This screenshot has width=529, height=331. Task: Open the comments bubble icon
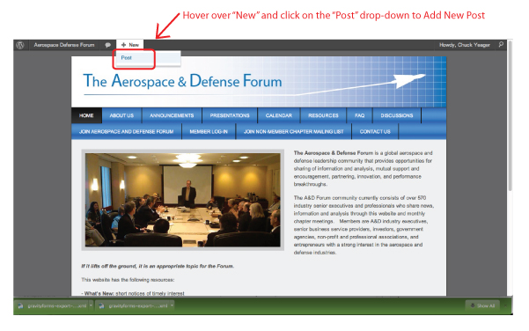coord(107,45)
